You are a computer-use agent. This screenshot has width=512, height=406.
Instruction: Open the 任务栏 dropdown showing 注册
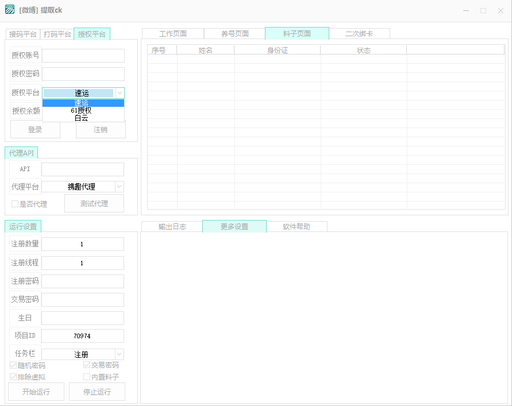coord(119,354)
